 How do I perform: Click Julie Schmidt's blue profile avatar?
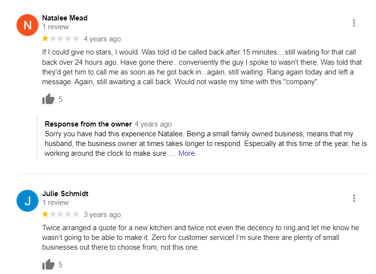(x=27, y=201)
